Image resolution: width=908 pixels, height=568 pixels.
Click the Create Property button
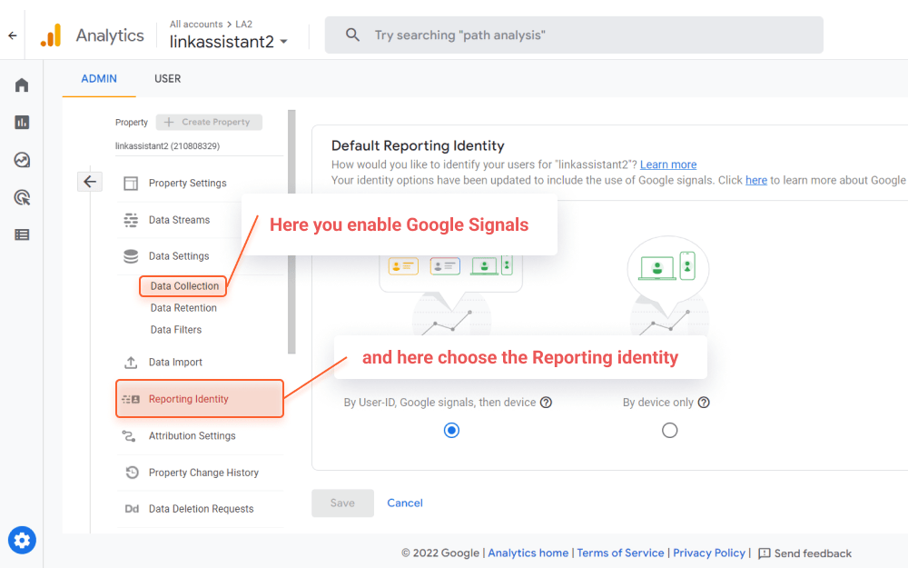[209, 123]
